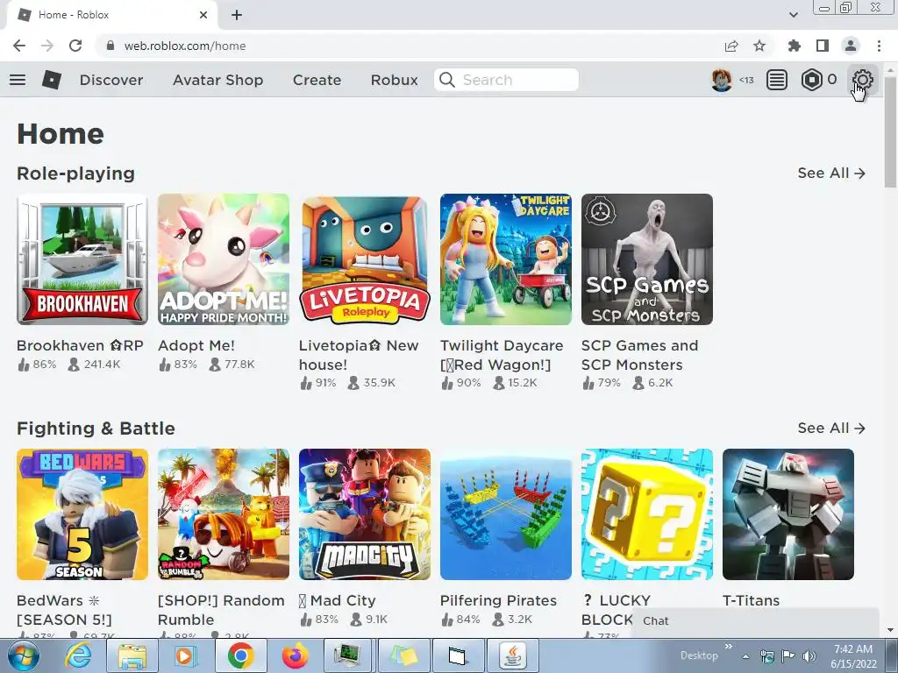Open Chrome extensions puzzle icon
The width and height of the screenshot is (898, 673).
[x=795, y=46]
